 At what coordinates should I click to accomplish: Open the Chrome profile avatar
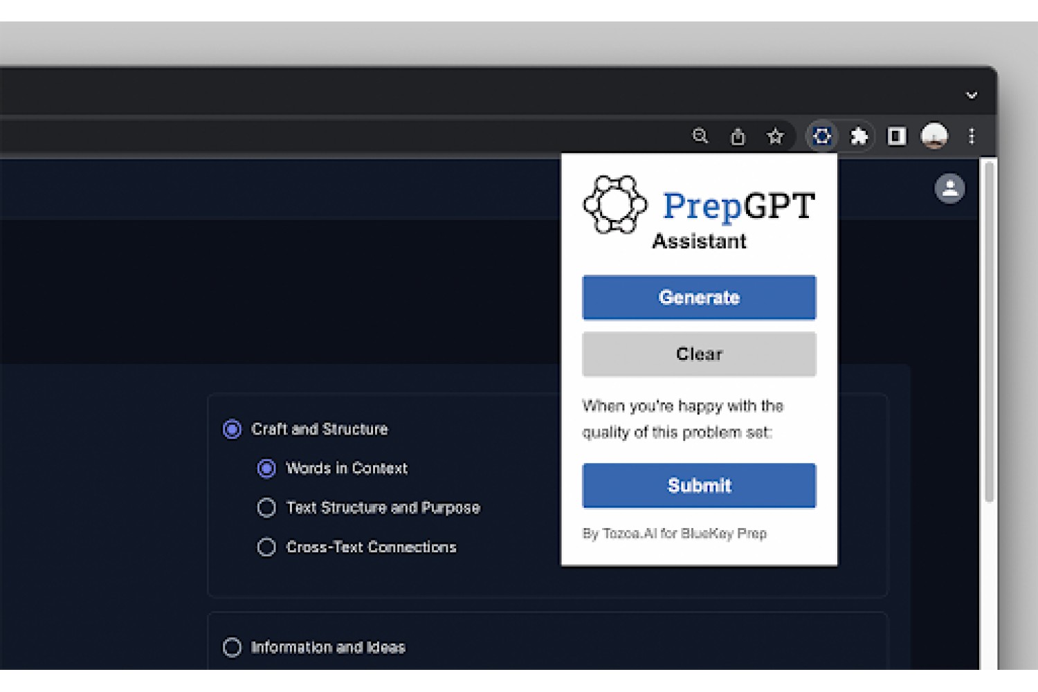tap(934, 136)
